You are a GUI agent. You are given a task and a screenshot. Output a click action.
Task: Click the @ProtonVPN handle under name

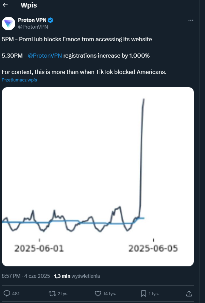point(33,27)
